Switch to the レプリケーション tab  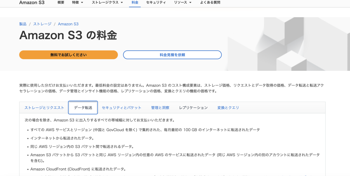tap(193, 108)
